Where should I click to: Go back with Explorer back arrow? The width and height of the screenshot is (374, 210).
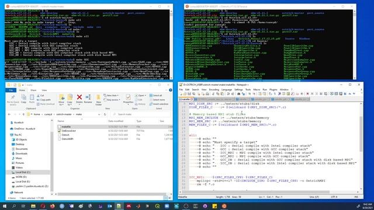tap(9, 114)
